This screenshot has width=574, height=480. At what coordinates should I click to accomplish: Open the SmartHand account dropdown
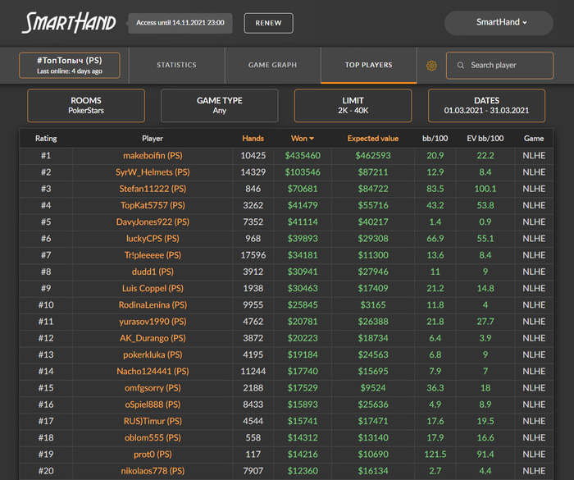[x=499, y=23]
